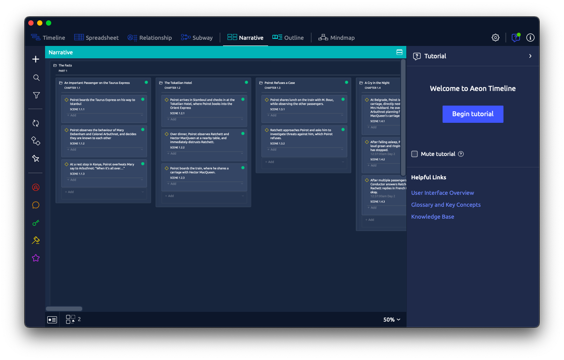Image resolution: width=564 pixels, height=360 pixels.
Task: Toggle green dot on scene 1.1.2 card
Action: point(143,129)
